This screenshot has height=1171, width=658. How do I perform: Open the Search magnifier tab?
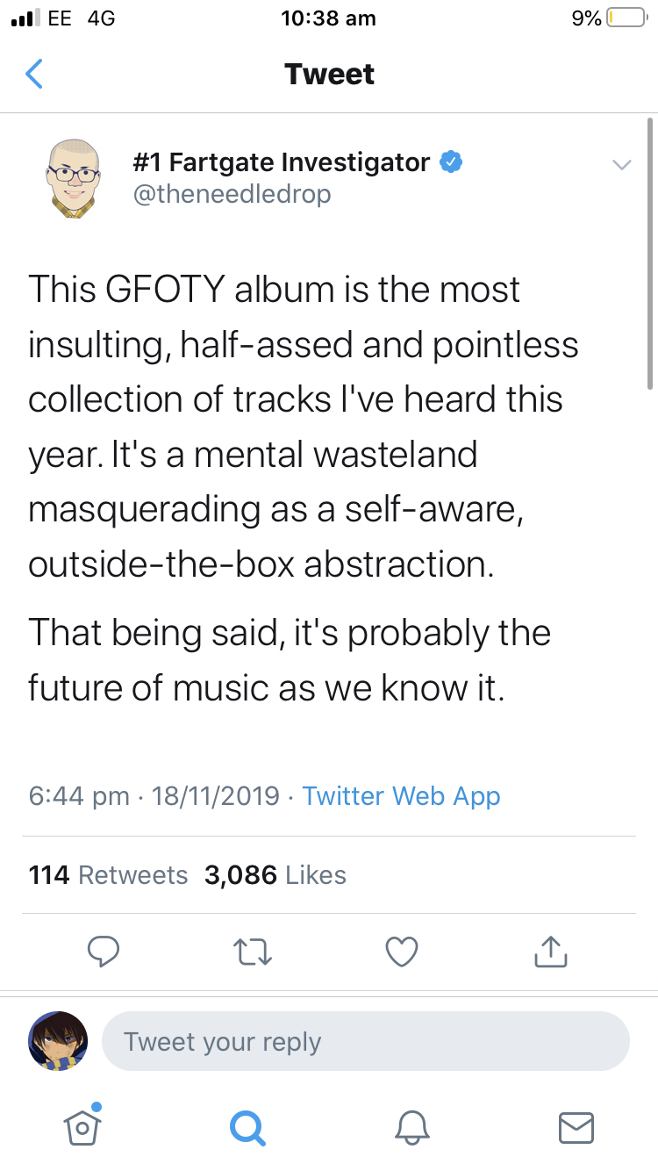(246, 1127)
